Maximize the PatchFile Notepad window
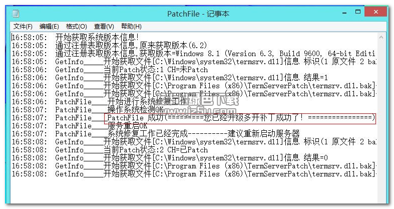The height and width of the screenshot is (209, 394). click(x=358, y=12)
